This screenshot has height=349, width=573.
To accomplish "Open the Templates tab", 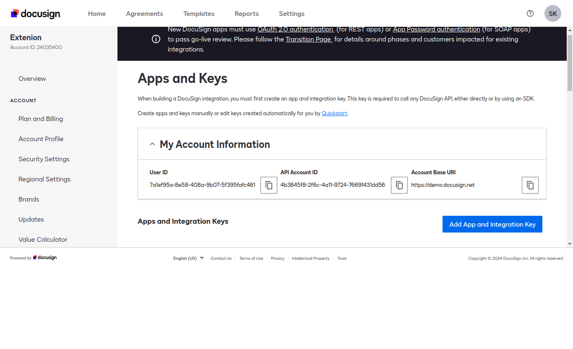I will pos(199,14).
